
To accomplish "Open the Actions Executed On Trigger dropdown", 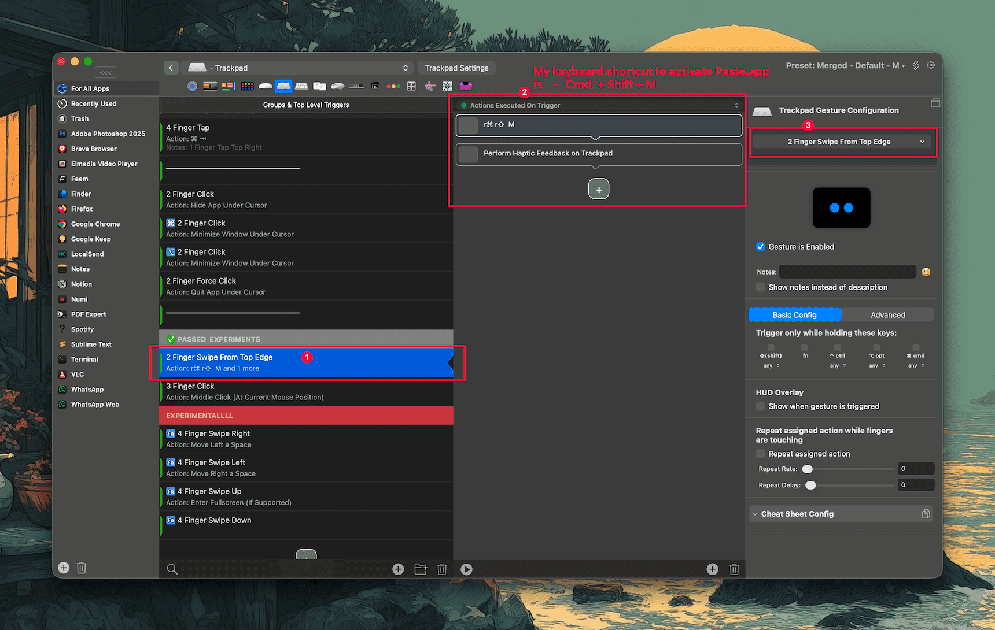I will click(x=599, y=105).
